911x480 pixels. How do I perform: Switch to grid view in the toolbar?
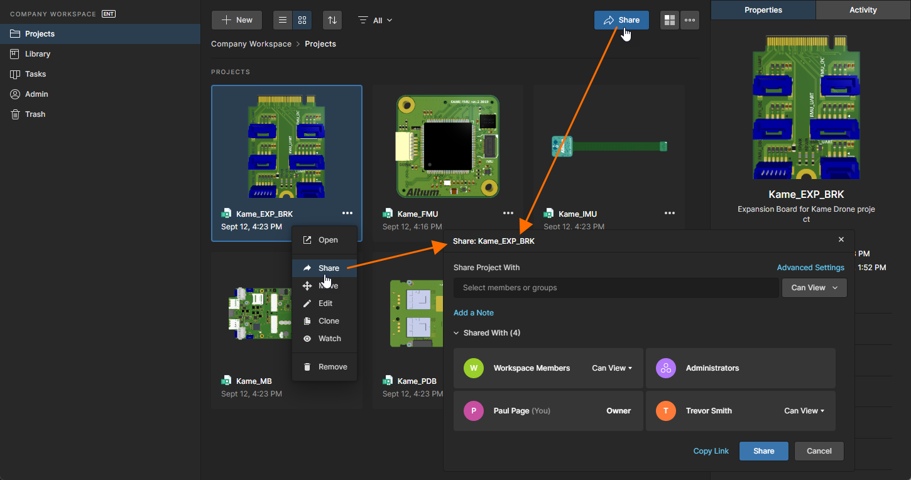pyautogui.click(x=302, y=19)
